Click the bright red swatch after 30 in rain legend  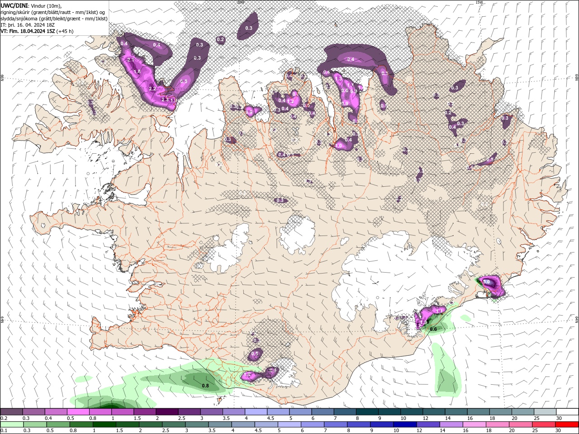(567, 425)
